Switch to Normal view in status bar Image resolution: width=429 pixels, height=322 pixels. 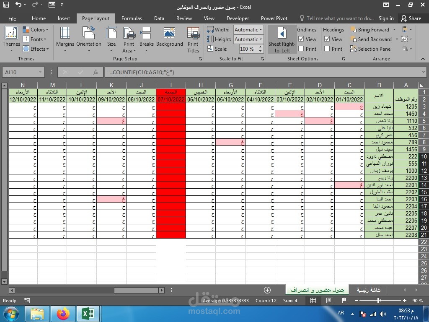[x=313, y=301]
